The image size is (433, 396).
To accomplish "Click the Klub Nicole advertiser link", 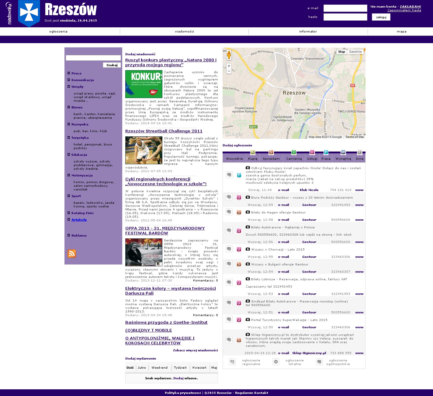I will coord(309,190).
